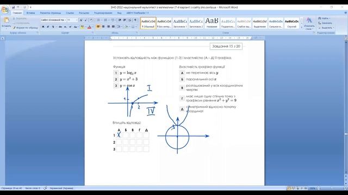This screenshot has width=348, height=195.
Task: Click the Print Layout view icon in status bar
Action: [289, 188]
